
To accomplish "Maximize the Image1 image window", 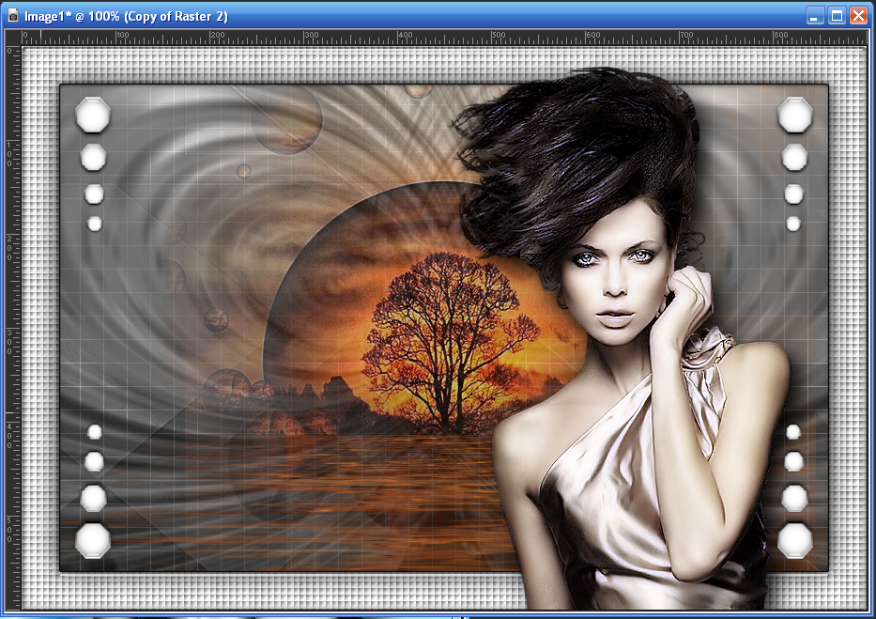I will tap(837, 16).
